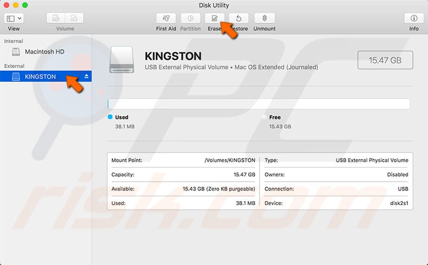Click the Add Volume toolbar icon
428x265 pixels.
click(56, 18)
